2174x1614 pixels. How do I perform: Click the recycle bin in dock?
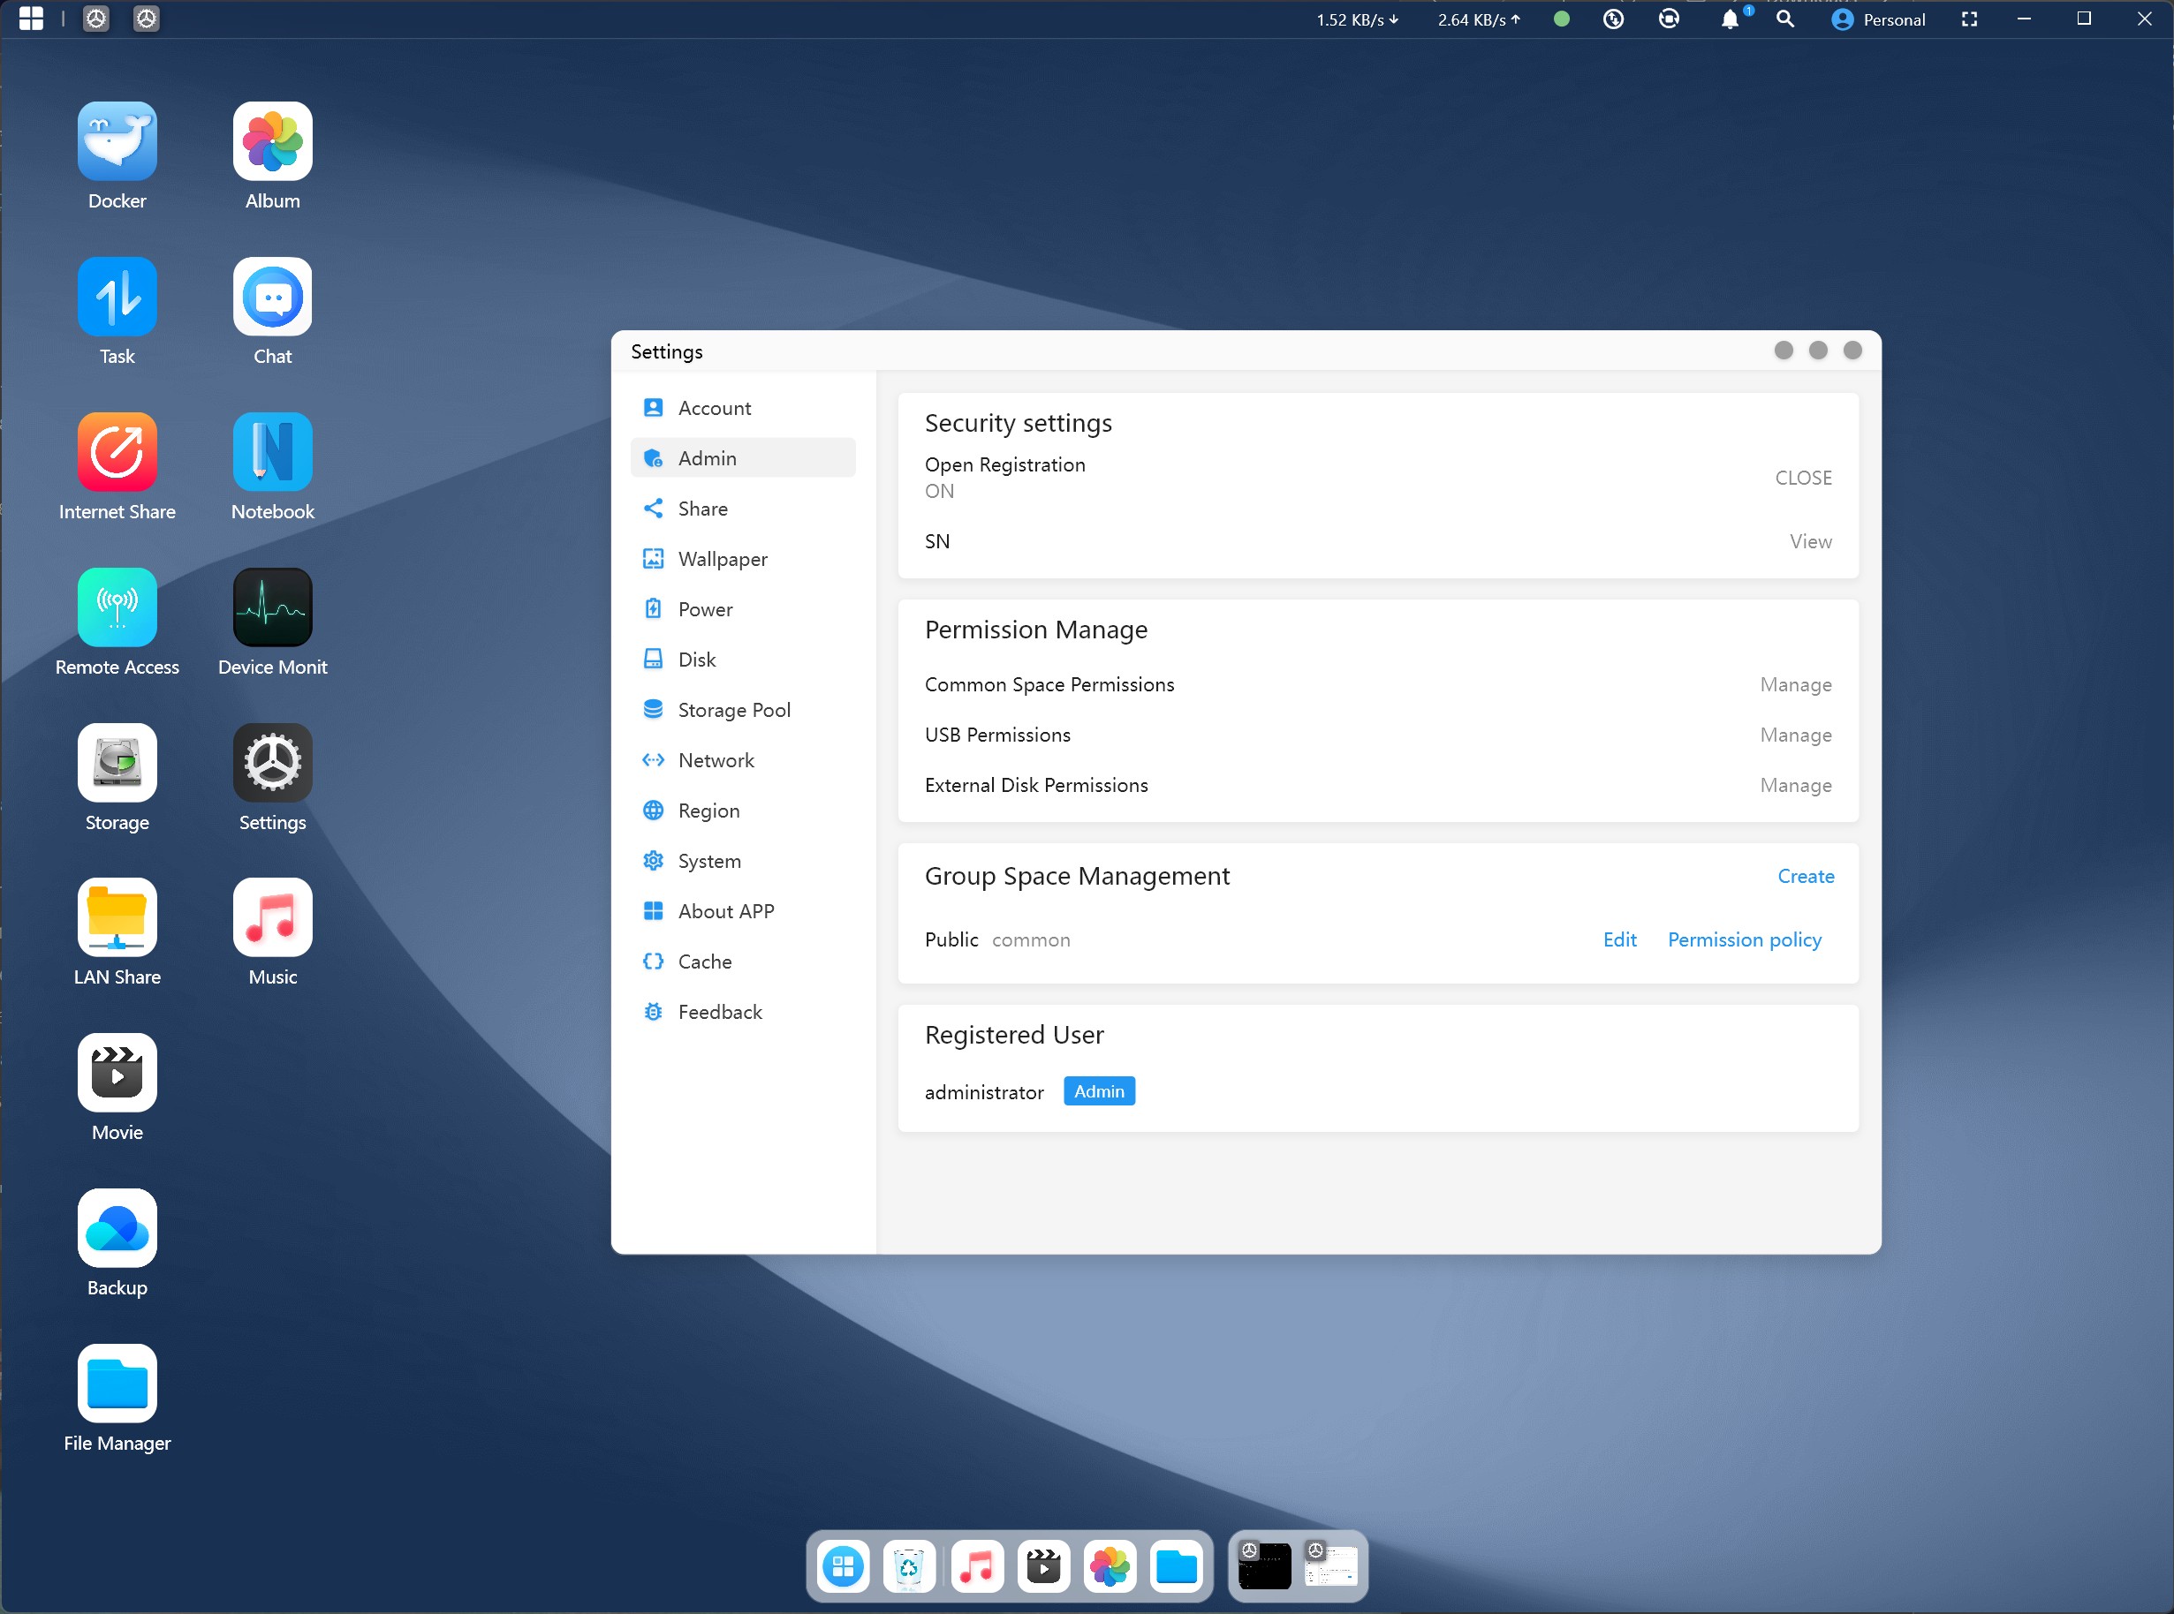coord(909,1567)
